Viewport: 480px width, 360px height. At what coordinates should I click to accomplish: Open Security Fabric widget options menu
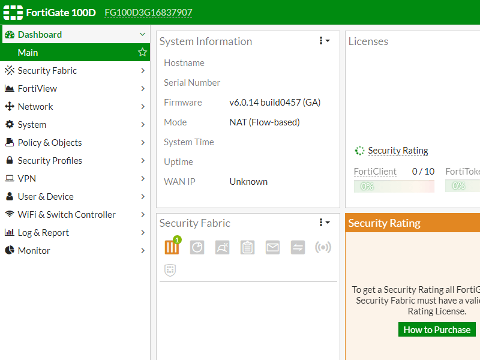click(324, 223)
